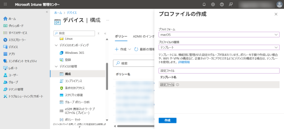Open the 詳細情報 link

(184, 62)
